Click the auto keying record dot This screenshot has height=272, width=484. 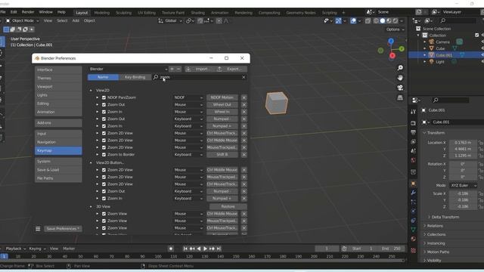(171, 249)
